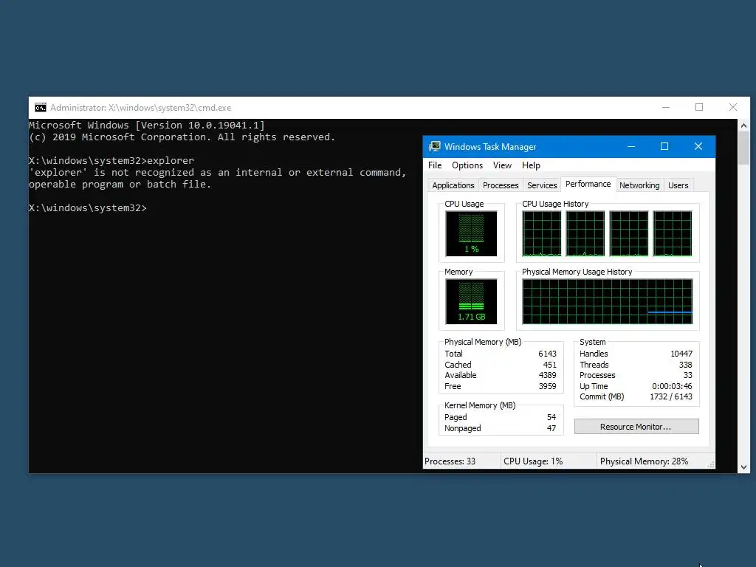
Task: Switch to the Users tab
Action: pyautogui.click(x=678, y=185)
